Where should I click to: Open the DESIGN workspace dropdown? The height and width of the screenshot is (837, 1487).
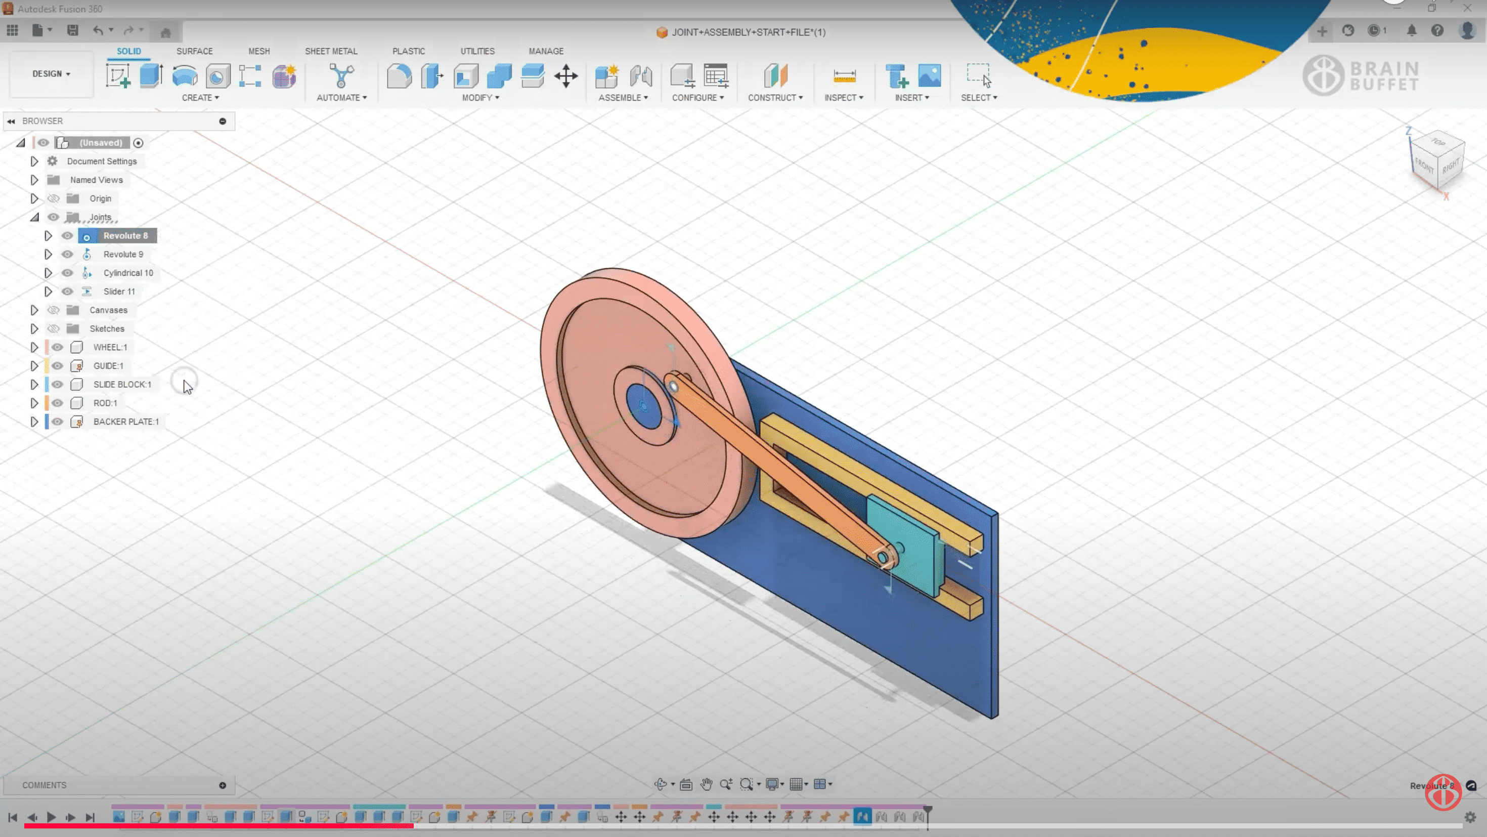(x=51, y=74)
